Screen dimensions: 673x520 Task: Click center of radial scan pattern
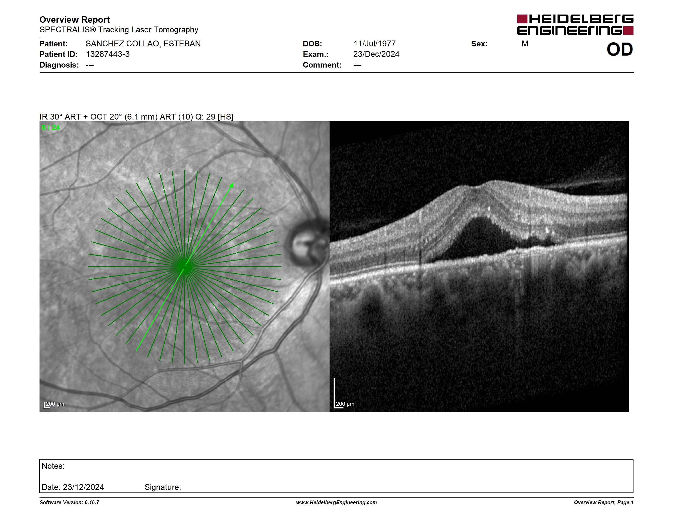[x=185, y=267]
